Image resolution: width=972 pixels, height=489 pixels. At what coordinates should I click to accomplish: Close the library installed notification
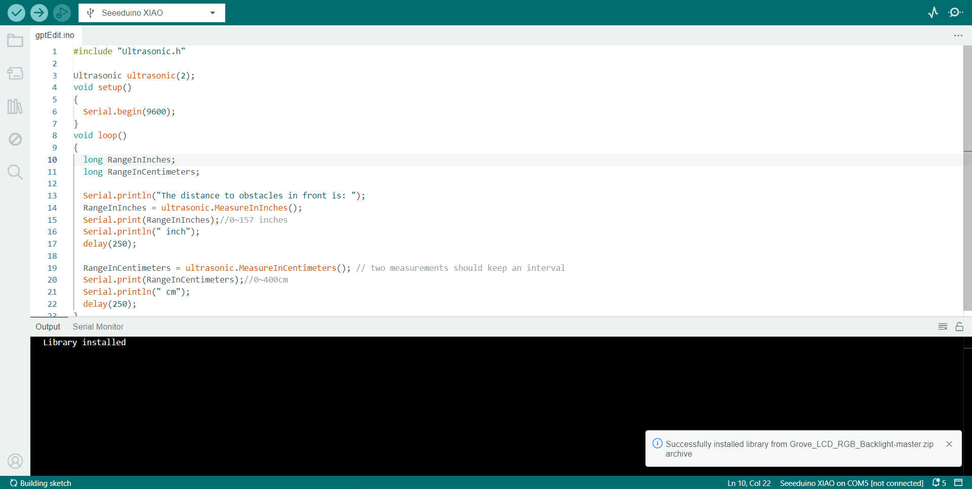[x=949, y=444]
